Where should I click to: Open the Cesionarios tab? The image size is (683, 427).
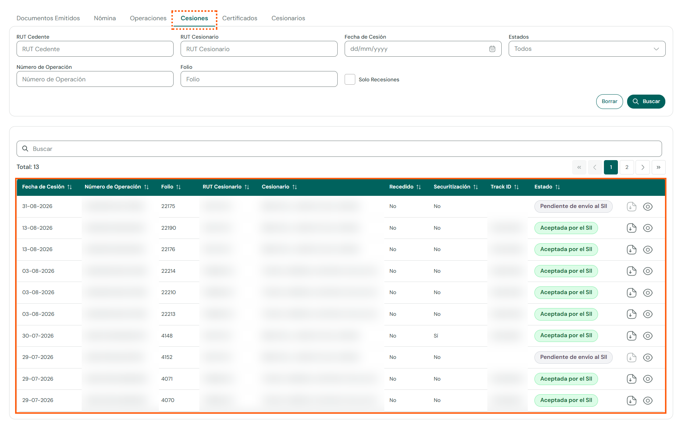pos(288,18)
